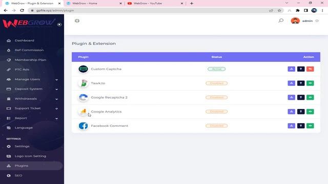Click the Withdrawals bank icon
Screen dimensions: 328x184
pos(9,99)
